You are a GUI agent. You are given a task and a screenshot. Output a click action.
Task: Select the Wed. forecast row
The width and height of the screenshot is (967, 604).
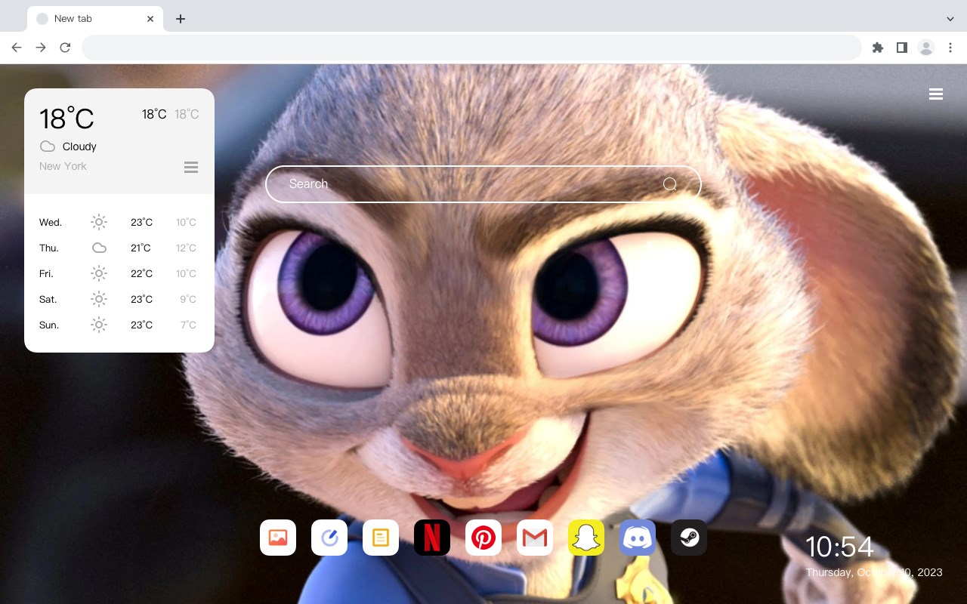coord(119,222)
